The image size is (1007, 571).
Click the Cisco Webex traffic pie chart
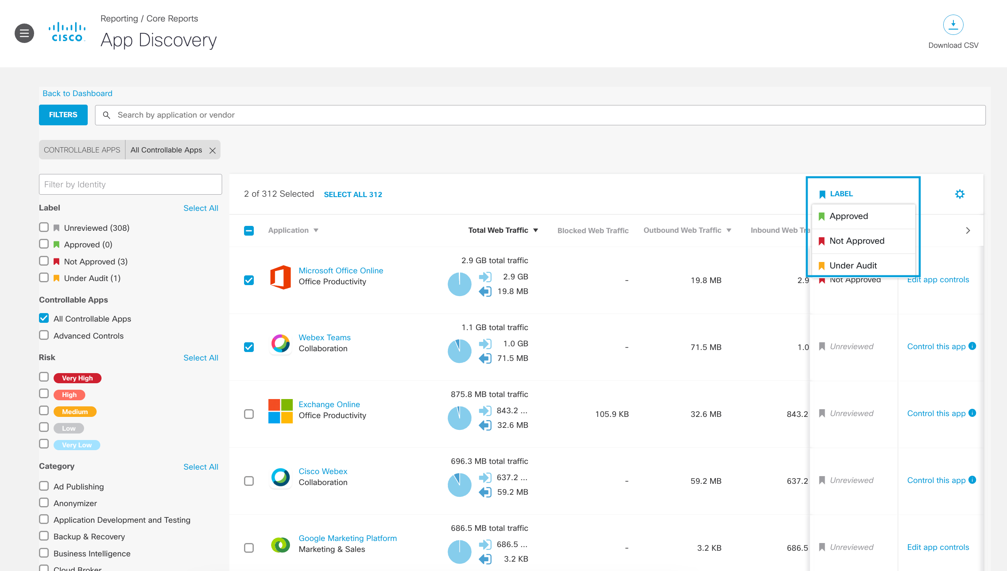point(459,485)
